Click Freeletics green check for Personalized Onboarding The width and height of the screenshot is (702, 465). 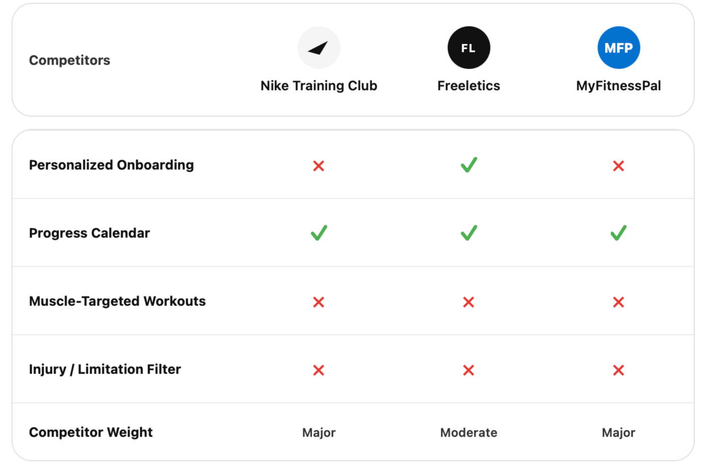[x=469, y=165]
